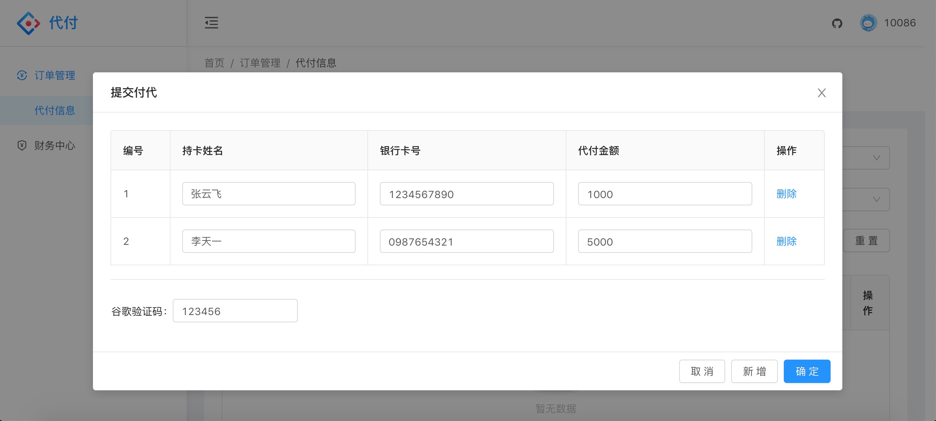Expand the first dropdown behind the dialog
The width and height of the screenshot is (936, 421).
876,158
